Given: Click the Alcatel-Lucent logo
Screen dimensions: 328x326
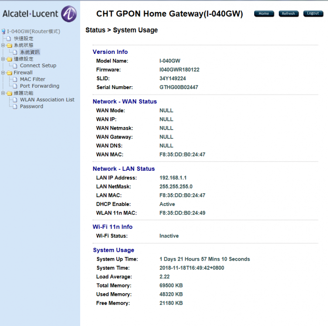Looking at the screenshot, I should (x=40, y=14).
